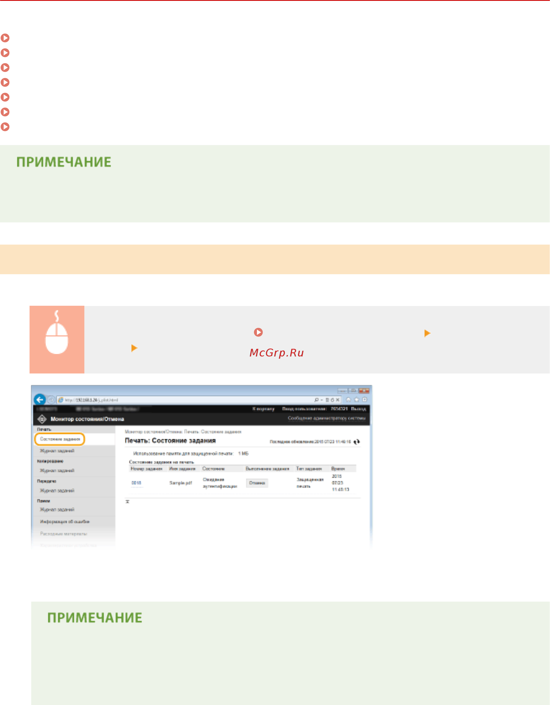The width and height of the screenshot is (550, 705).
Task: Click the blue browser back arrow
Action: coord(40,400)
